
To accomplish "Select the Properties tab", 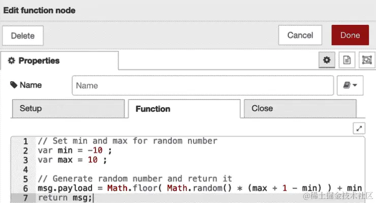I will 59,60.
